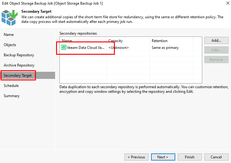Close the Edit Object Storage Backup Job dialog

[x=228, y=3]
